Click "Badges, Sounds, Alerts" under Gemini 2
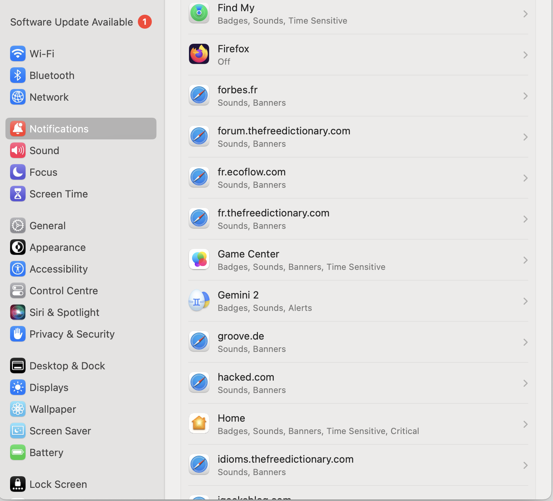This screenshot has height=501, width=553. 265,308
